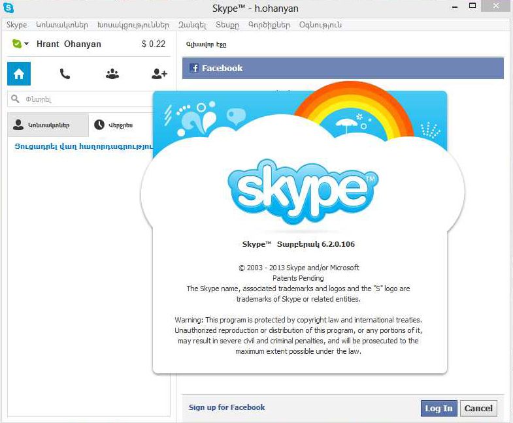The image size is (513, 423).
Task: Open the Խոսակցություններ menu
Action: (x=133, y=25)
